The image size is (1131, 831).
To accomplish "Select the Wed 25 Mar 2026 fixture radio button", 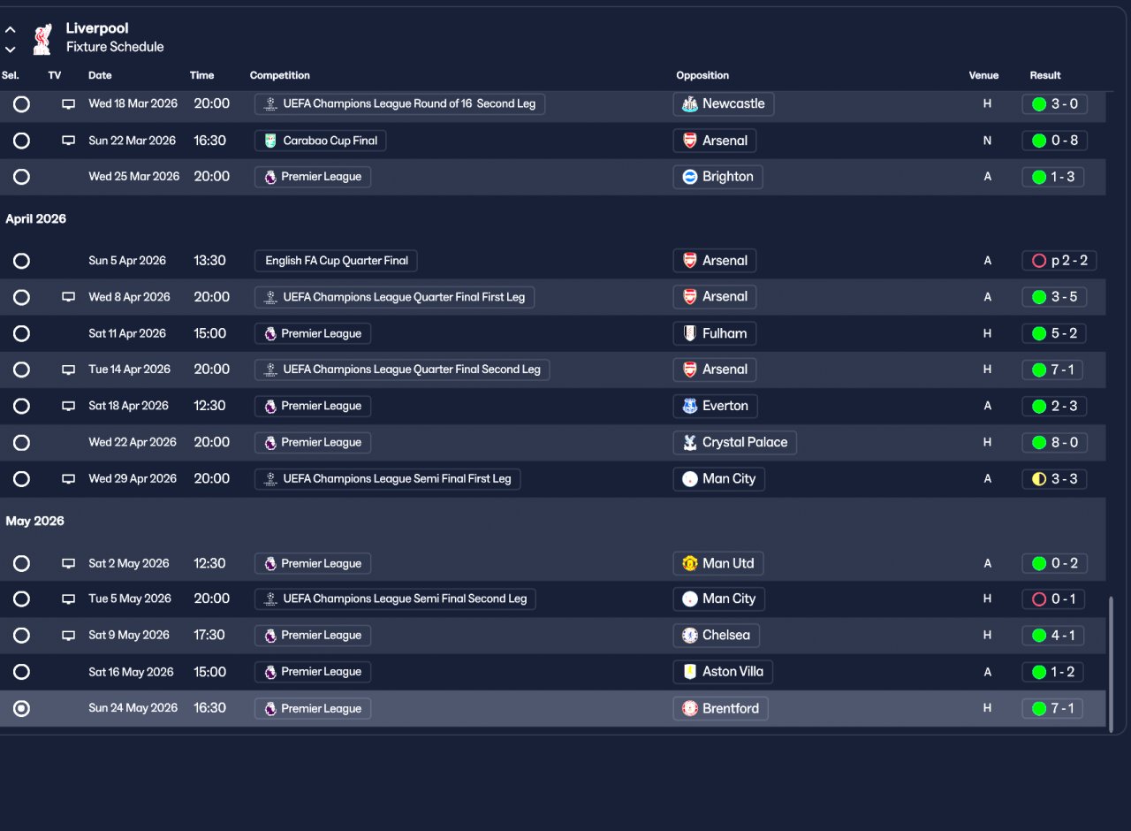I will (21, 177).
